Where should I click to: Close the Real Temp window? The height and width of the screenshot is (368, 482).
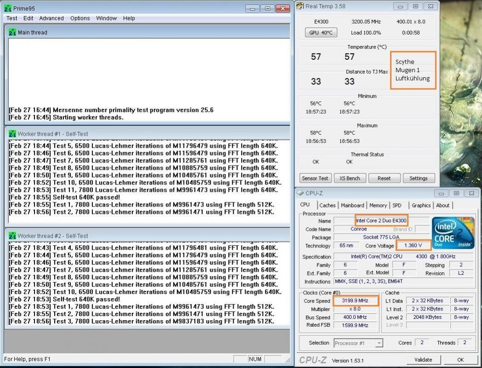point(430,6)
